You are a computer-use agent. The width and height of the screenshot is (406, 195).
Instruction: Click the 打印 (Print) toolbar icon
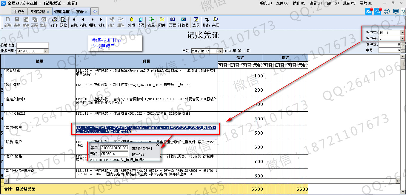click(54, 22)
